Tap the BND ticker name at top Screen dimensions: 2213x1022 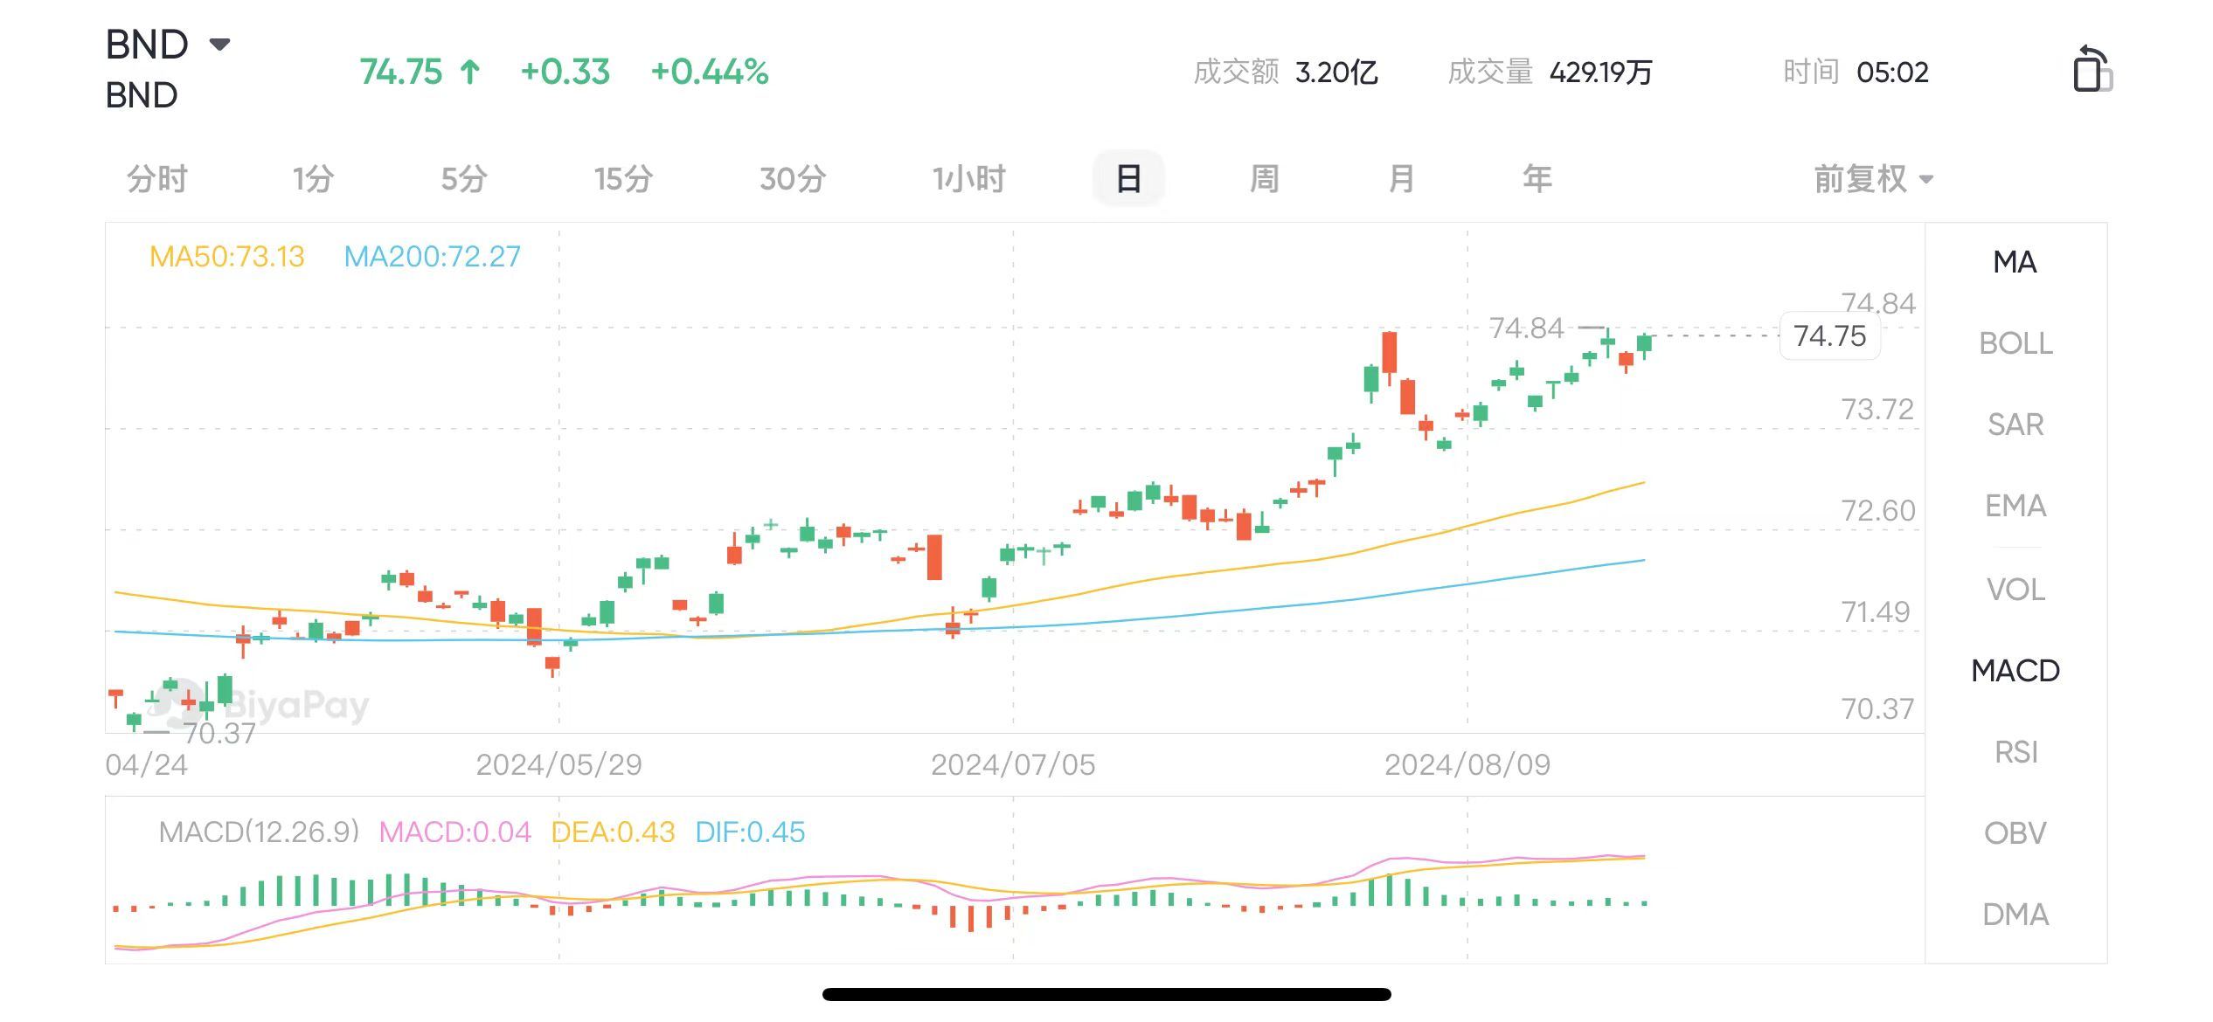(x=147, y=45)
